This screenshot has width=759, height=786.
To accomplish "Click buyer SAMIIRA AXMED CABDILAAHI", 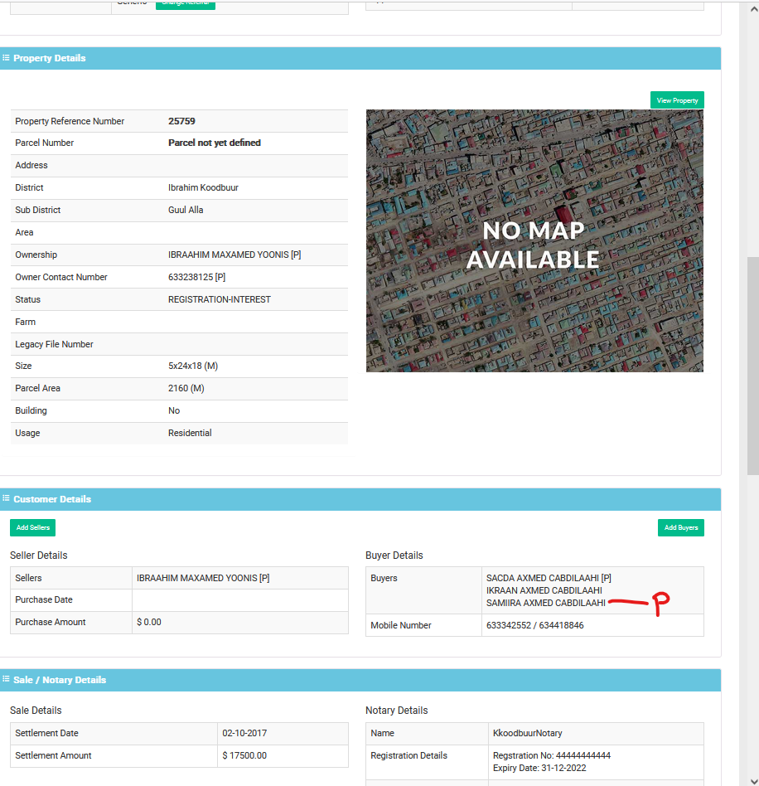I will [545, 603].
